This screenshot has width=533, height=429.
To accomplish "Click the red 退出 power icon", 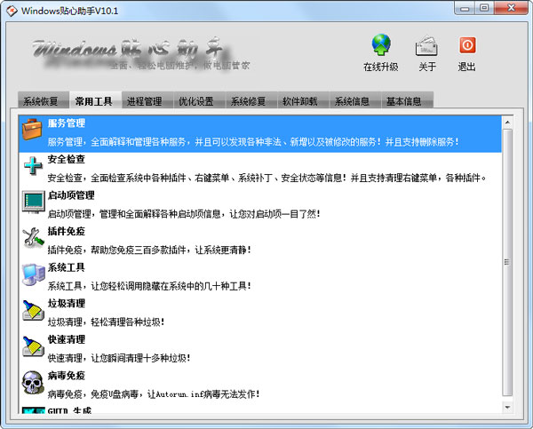I will point(467,45).
